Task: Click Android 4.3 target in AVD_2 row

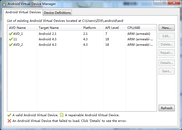Action: coord(48,45)
